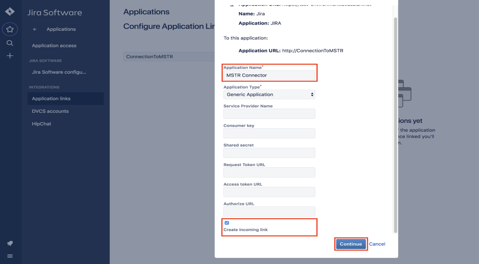479x264 pixels.
Task: Select Application access in sidebar
Action: click(54, 45)
